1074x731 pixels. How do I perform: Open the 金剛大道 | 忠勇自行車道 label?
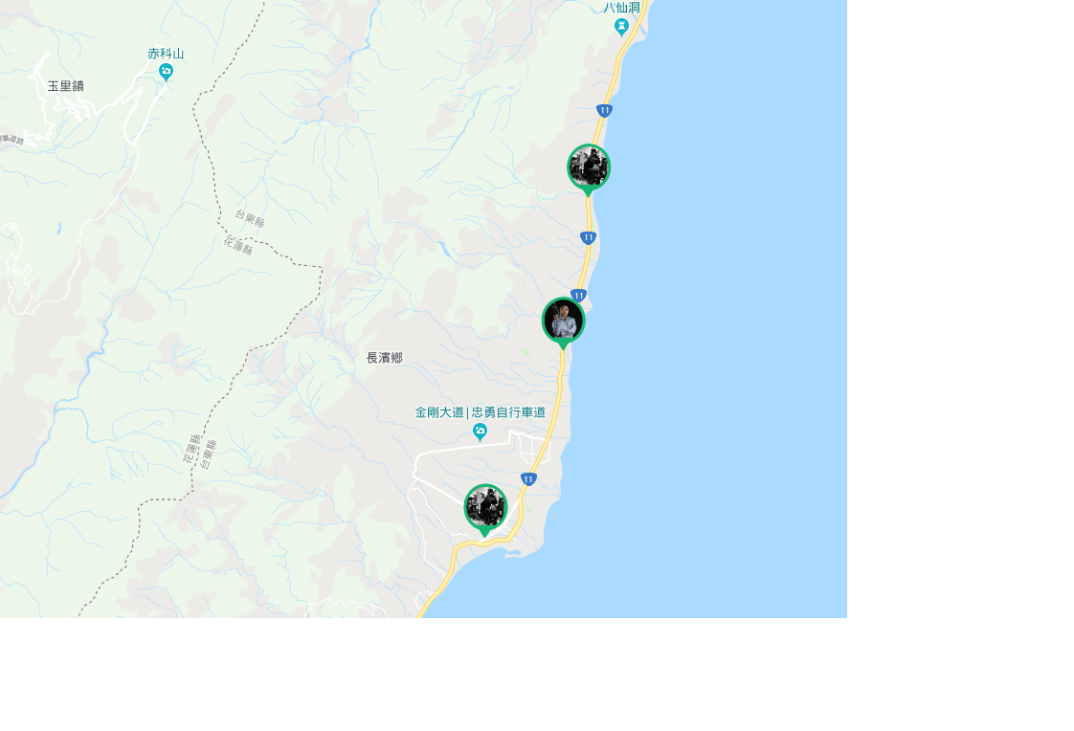pos(480,412)
